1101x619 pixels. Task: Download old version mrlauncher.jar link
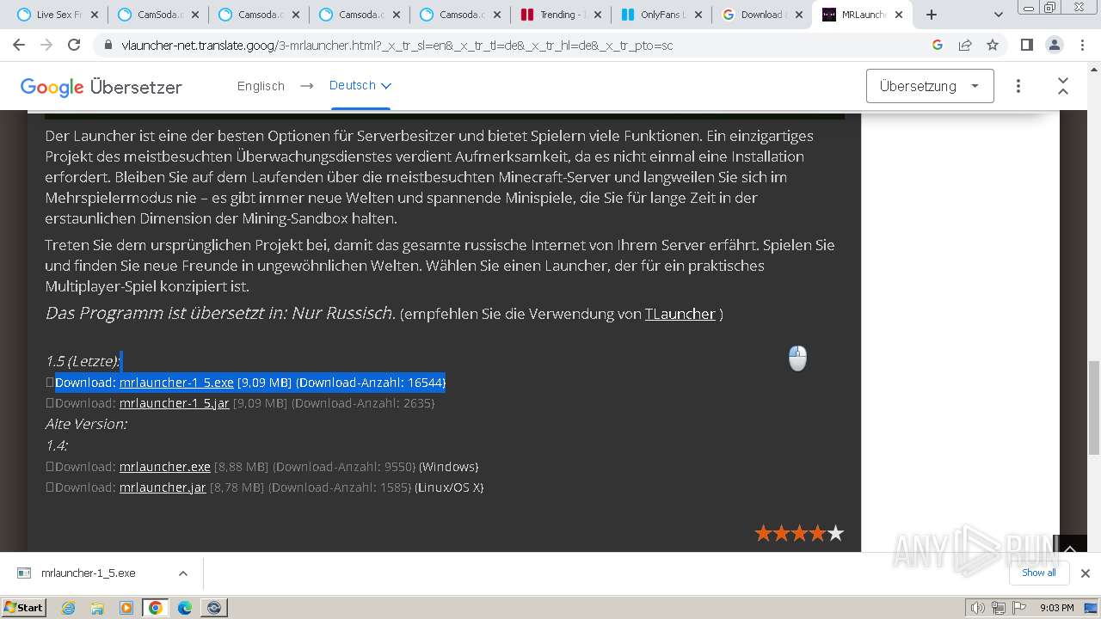[x=163, y=487]
